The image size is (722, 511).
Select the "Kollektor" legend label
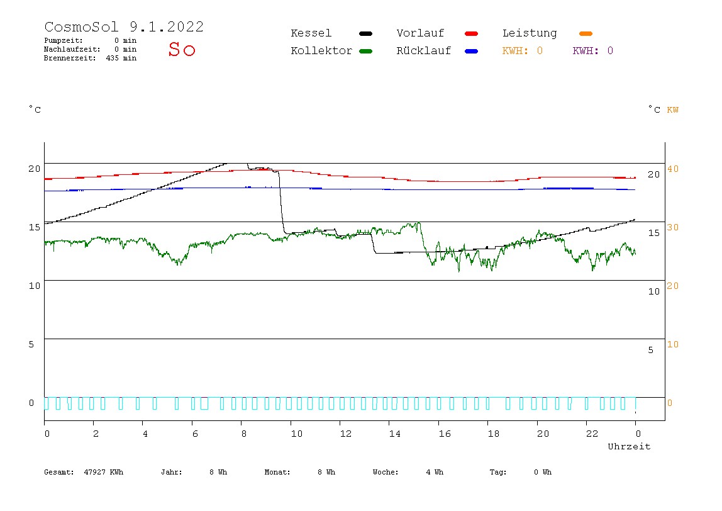point(321,51)
